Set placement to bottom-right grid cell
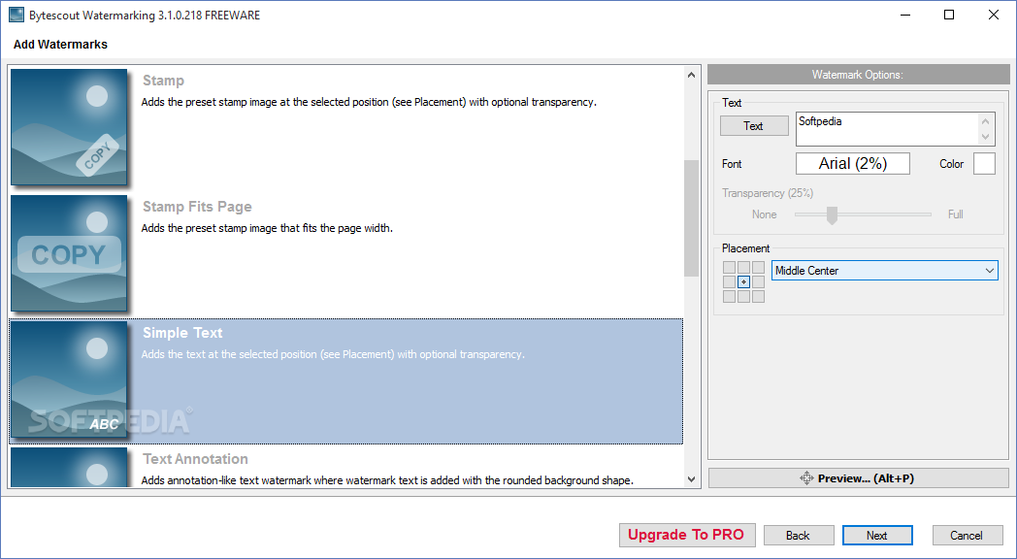This screenshot has width=1017, height=559. point(758,296)
